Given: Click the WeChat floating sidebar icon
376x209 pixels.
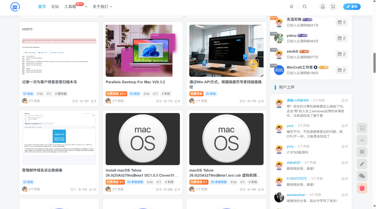Looking at the screenshot, I should tap(362, 176).
